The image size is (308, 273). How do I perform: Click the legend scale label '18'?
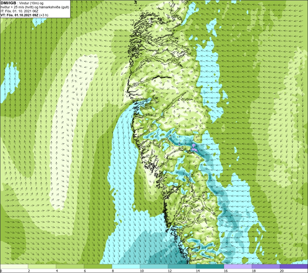point(254,271)
